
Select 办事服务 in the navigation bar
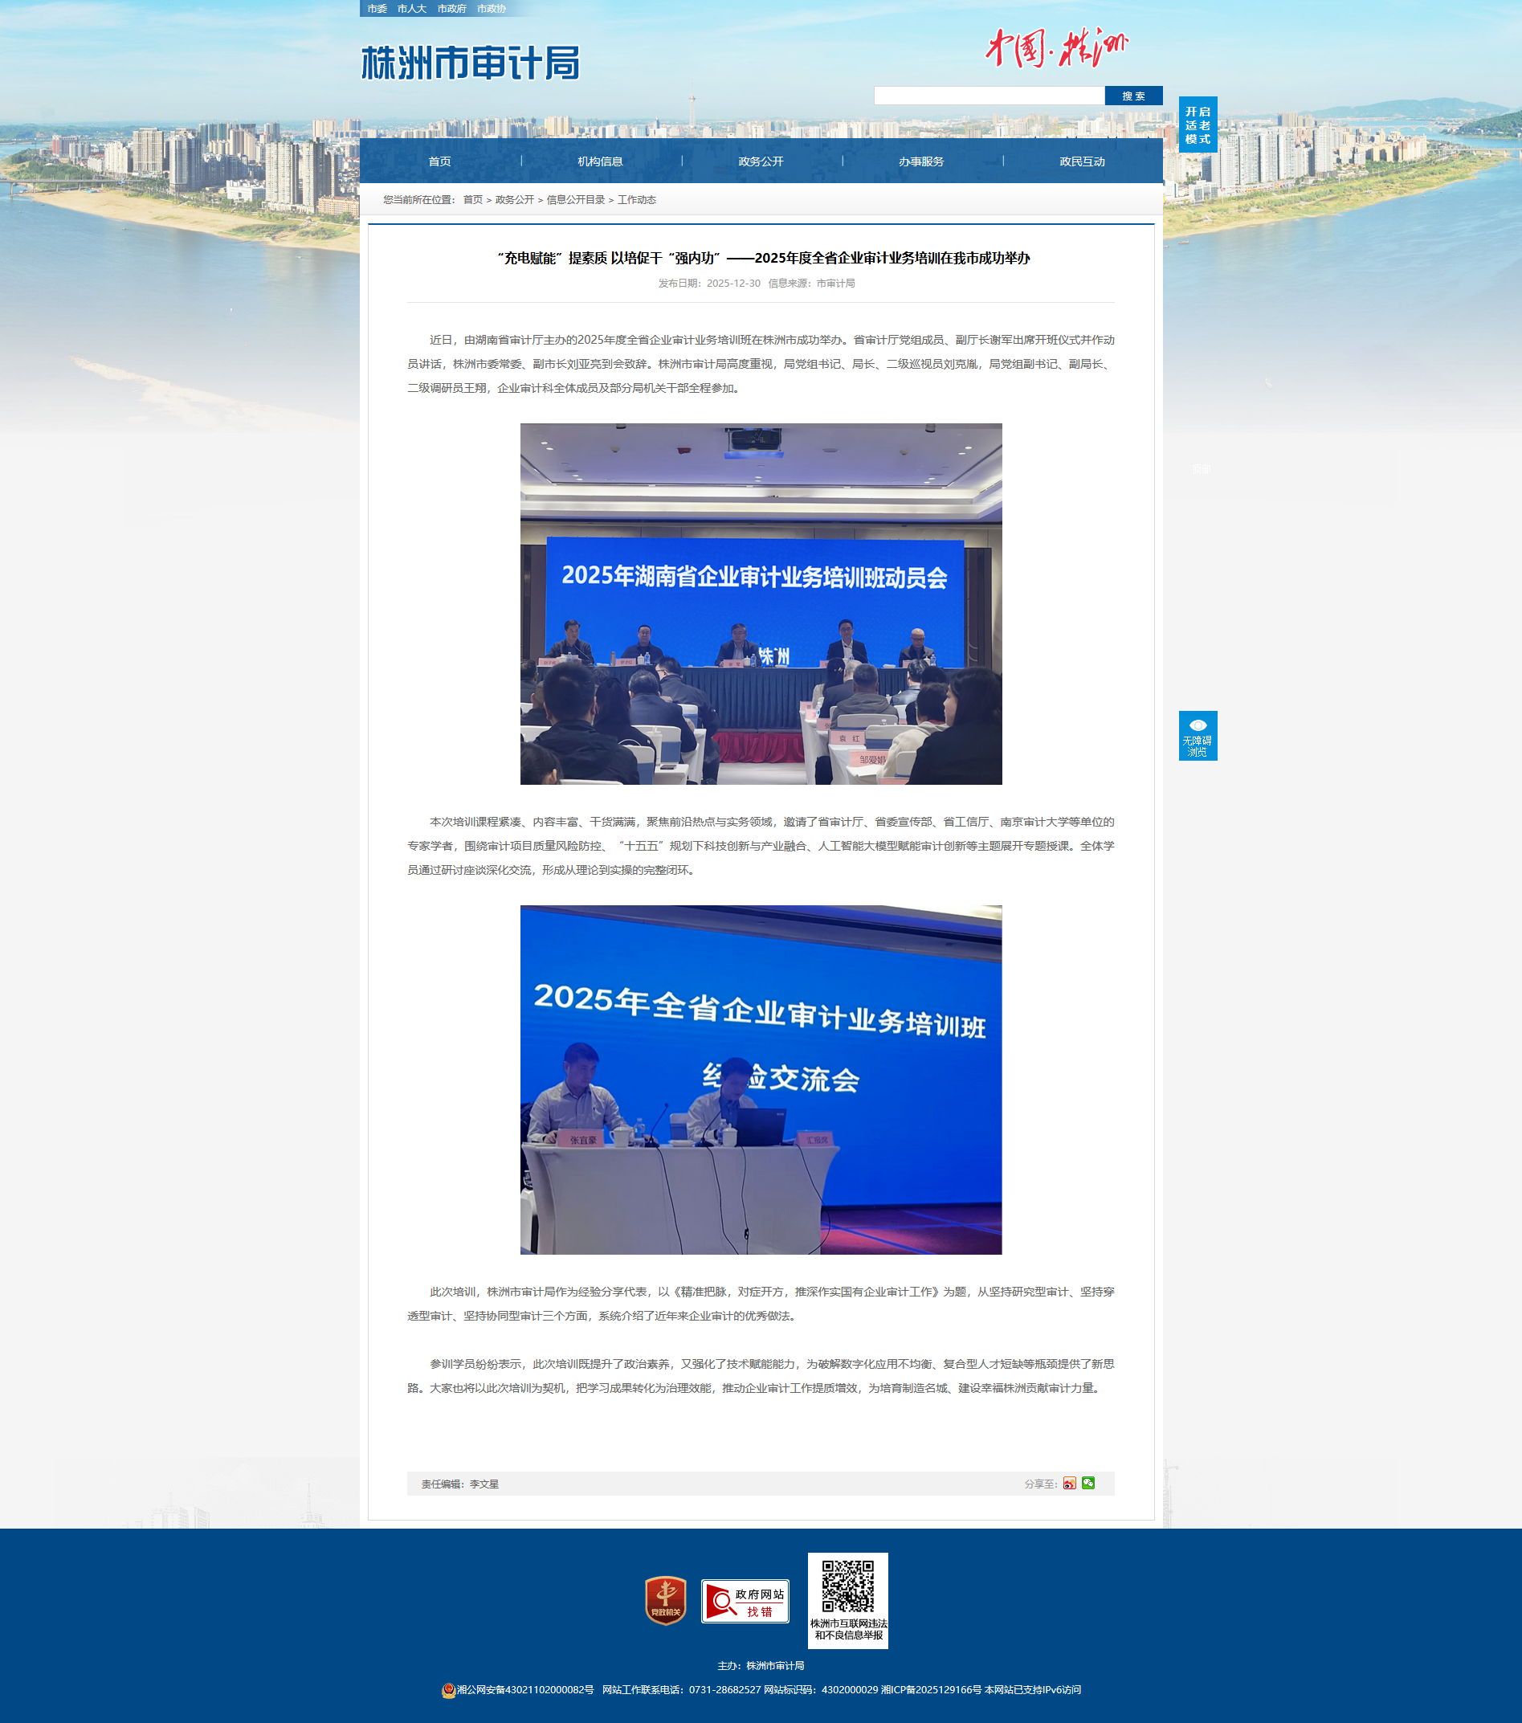(921, 161)
